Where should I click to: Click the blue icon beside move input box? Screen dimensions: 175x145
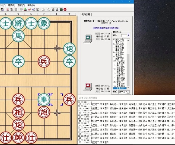tap(129, 35)
